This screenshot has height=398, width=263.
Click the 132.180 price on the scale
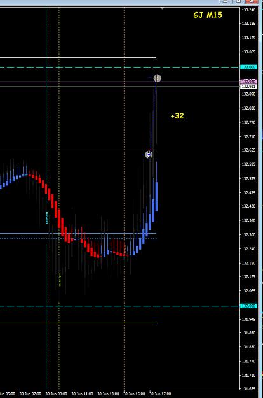248,263
